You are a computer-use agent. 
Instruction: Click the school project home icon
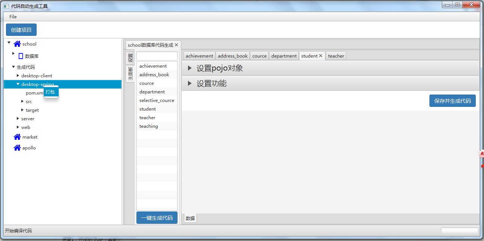17,44
